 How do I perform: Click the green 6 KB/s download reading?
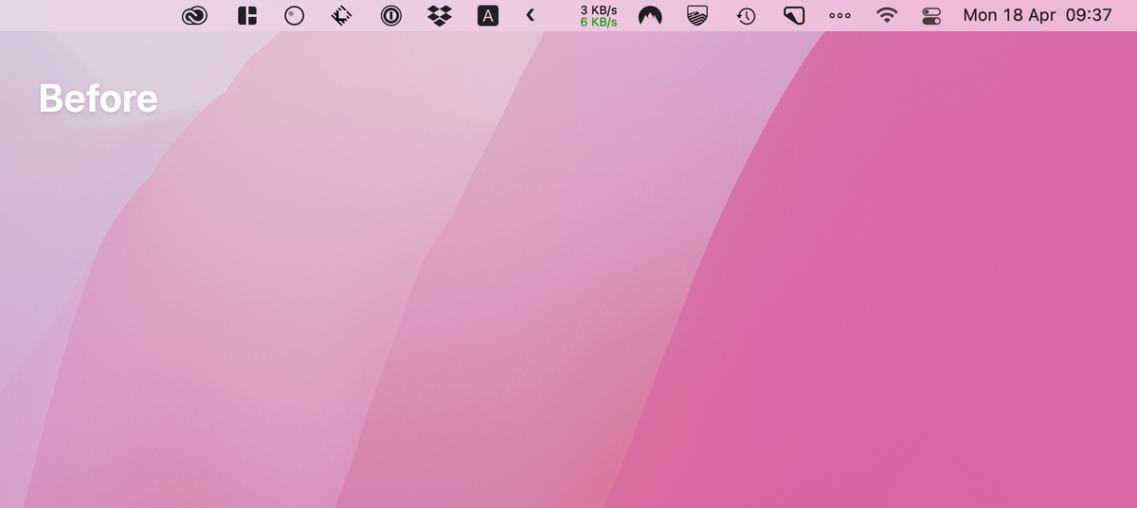(x=598, y=22)
